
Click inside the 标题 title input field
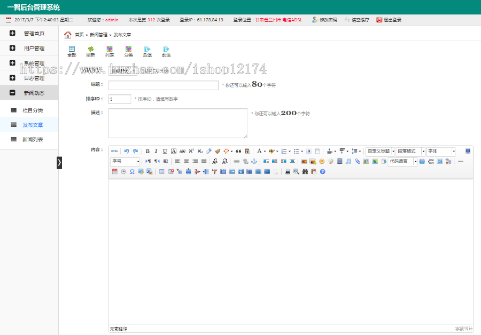click(162, 85)
